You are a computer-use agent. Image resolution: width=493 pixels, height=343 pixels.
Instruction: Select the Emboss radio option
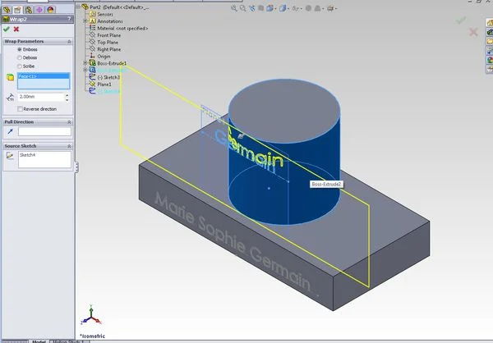tap(21, 49)
